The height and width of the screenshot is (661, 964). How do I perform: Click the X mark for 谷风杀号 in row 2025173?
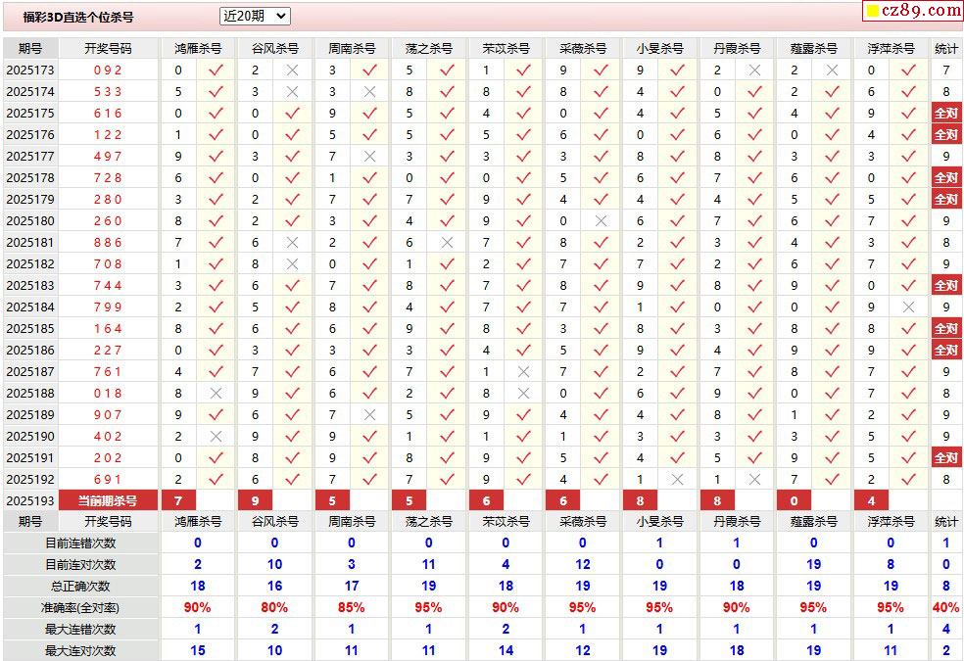coord(293,71)
